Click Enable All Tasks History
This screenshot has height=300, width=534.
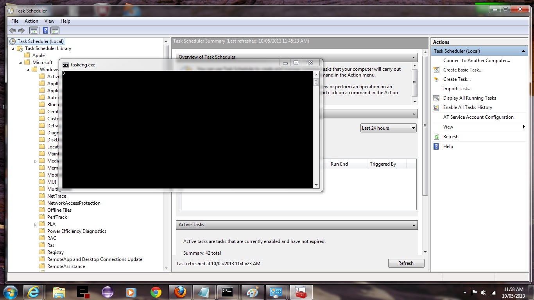pos(468,107)
